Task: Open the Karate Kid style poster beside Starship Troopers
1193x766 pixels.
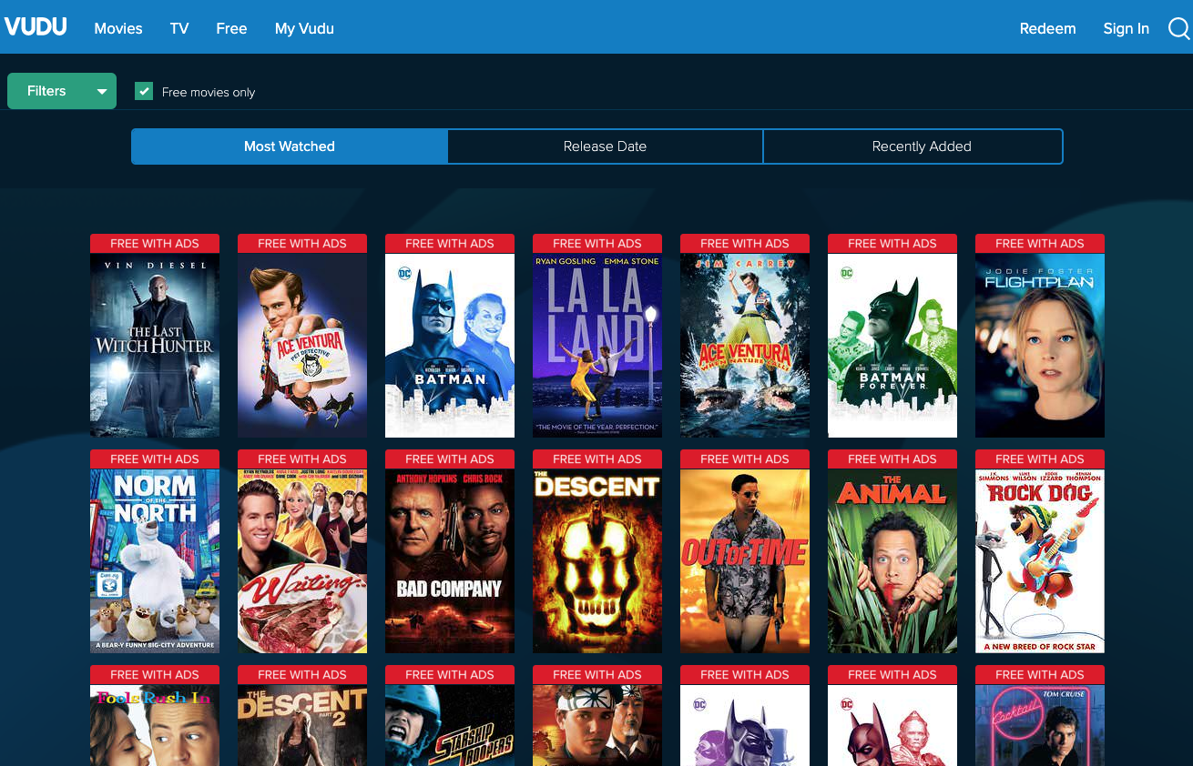Action: point(597,725)
